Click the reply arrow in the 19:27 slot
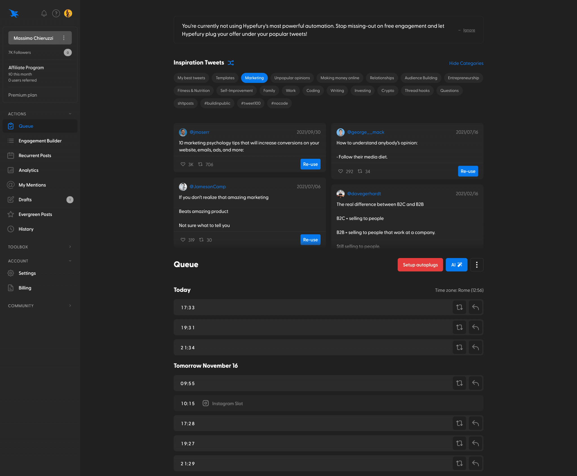This screenshot has width=577, height=476. 476,443
